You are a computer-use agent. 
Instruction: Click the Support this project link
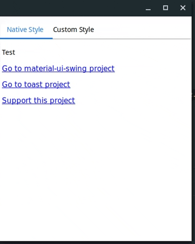(x=39, y=101)
